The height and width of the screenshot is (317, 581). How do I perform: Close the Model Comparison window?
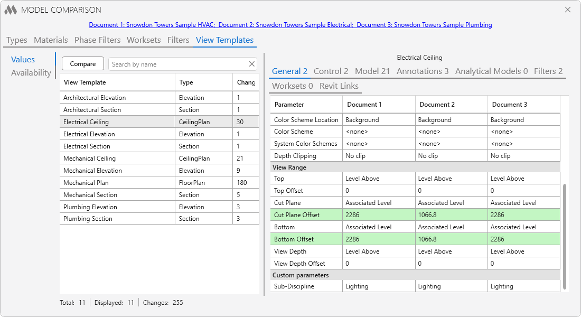568,10
